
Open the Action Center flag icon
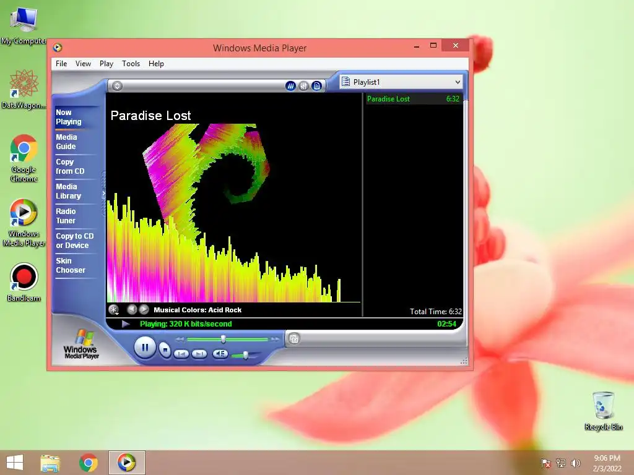tap(546, 463)
